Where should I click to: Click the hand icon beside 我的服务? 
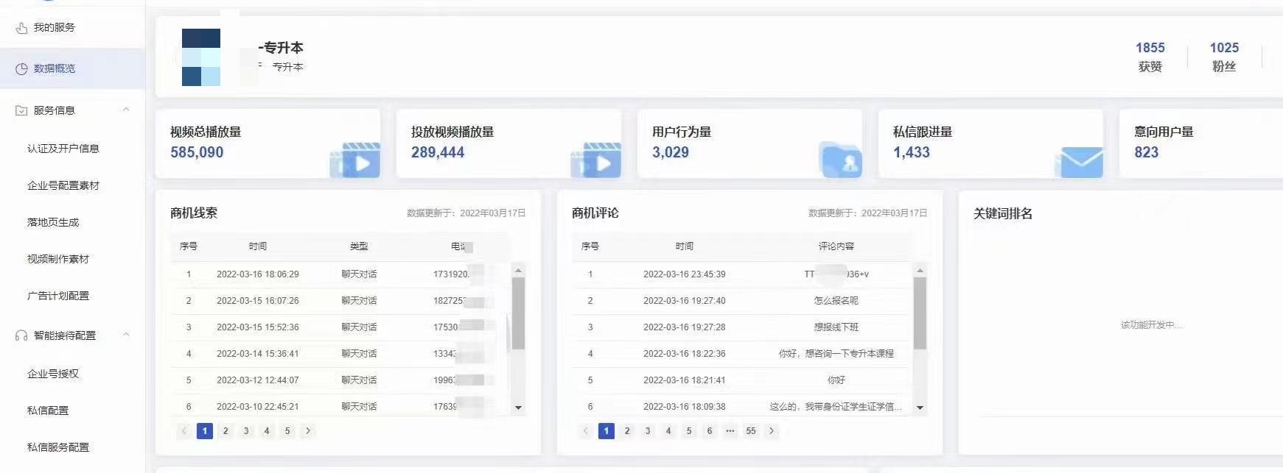(x=21, y=28)
